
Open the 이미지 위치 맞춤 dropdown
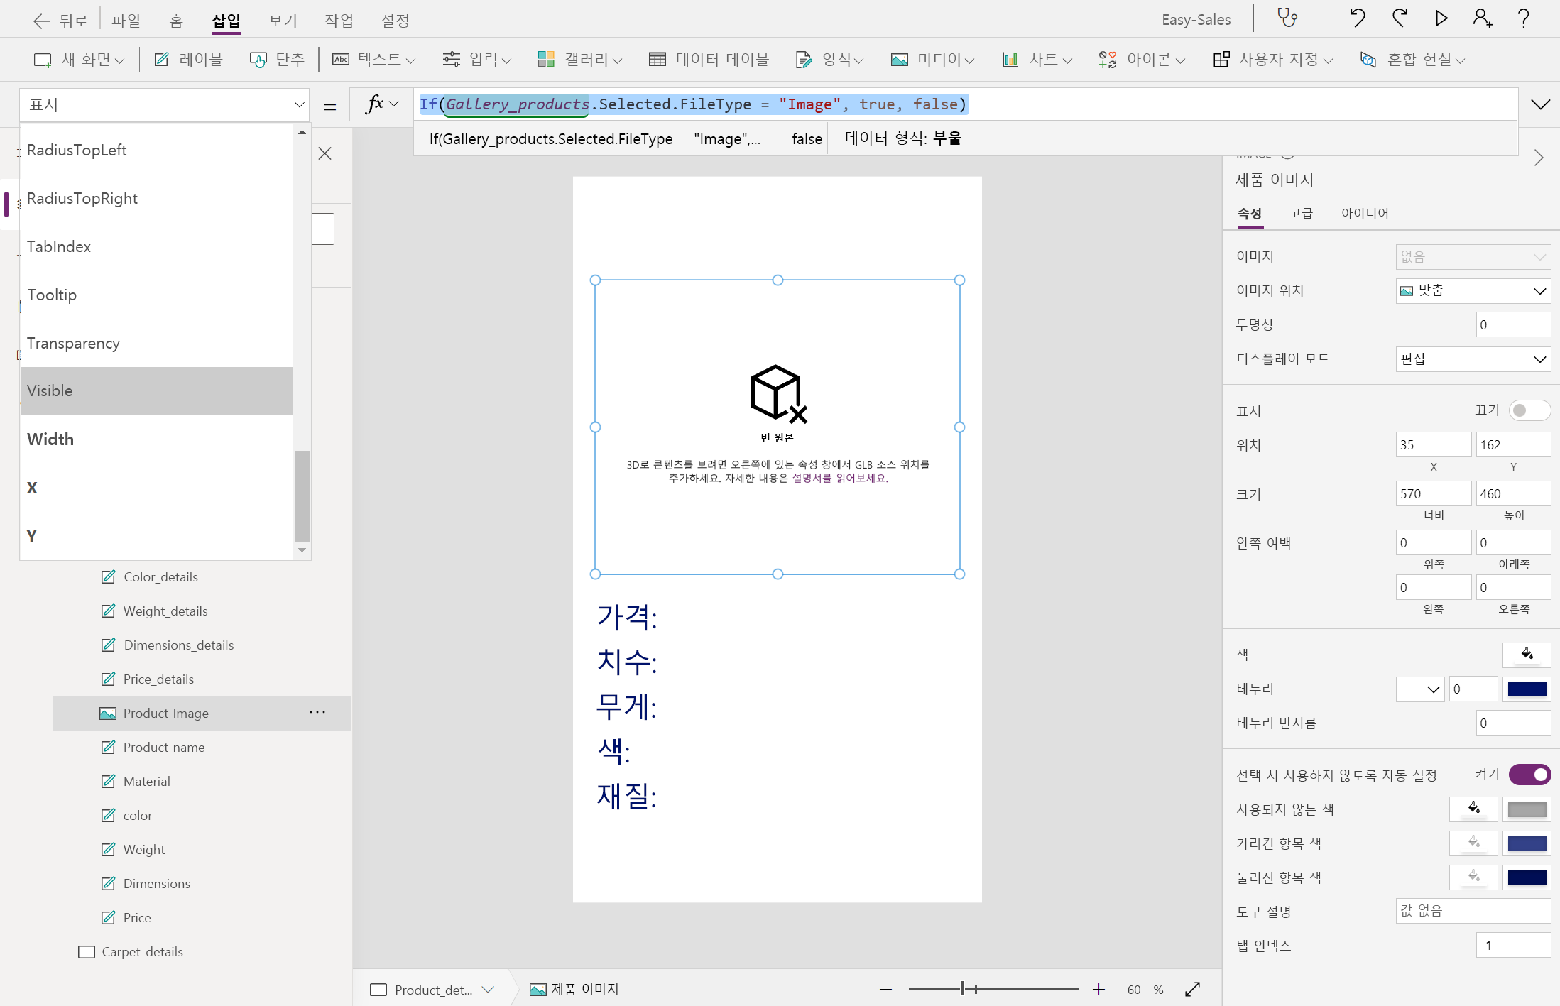(x=1473, y=291)
